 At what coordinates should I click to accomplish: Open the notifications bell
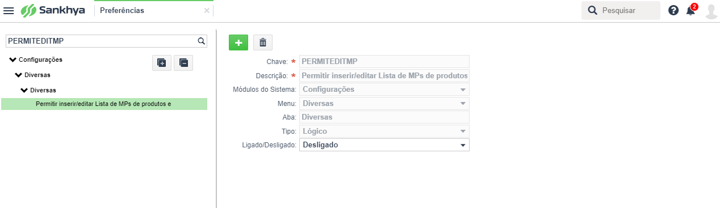(690, 10)
